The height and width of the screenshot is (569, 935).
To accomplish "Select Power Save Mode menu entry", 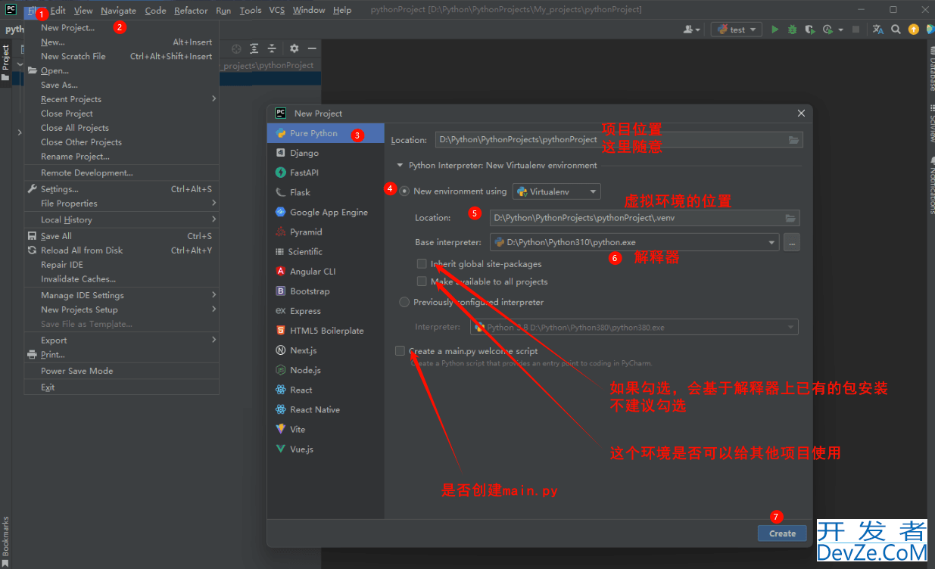I will click(122, 371).
